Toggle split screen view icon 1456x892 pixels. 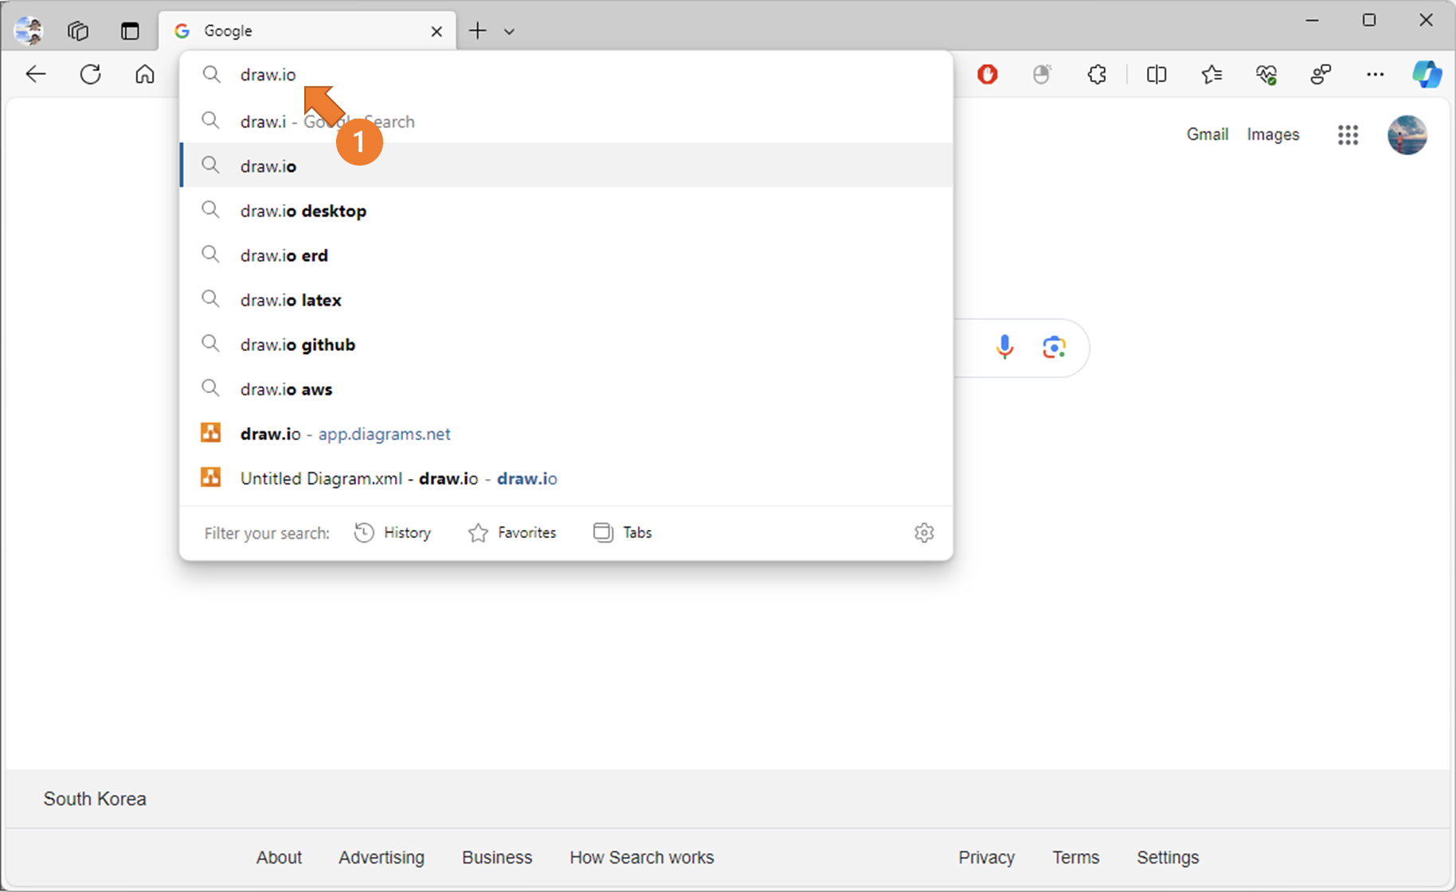(1157, 75)
